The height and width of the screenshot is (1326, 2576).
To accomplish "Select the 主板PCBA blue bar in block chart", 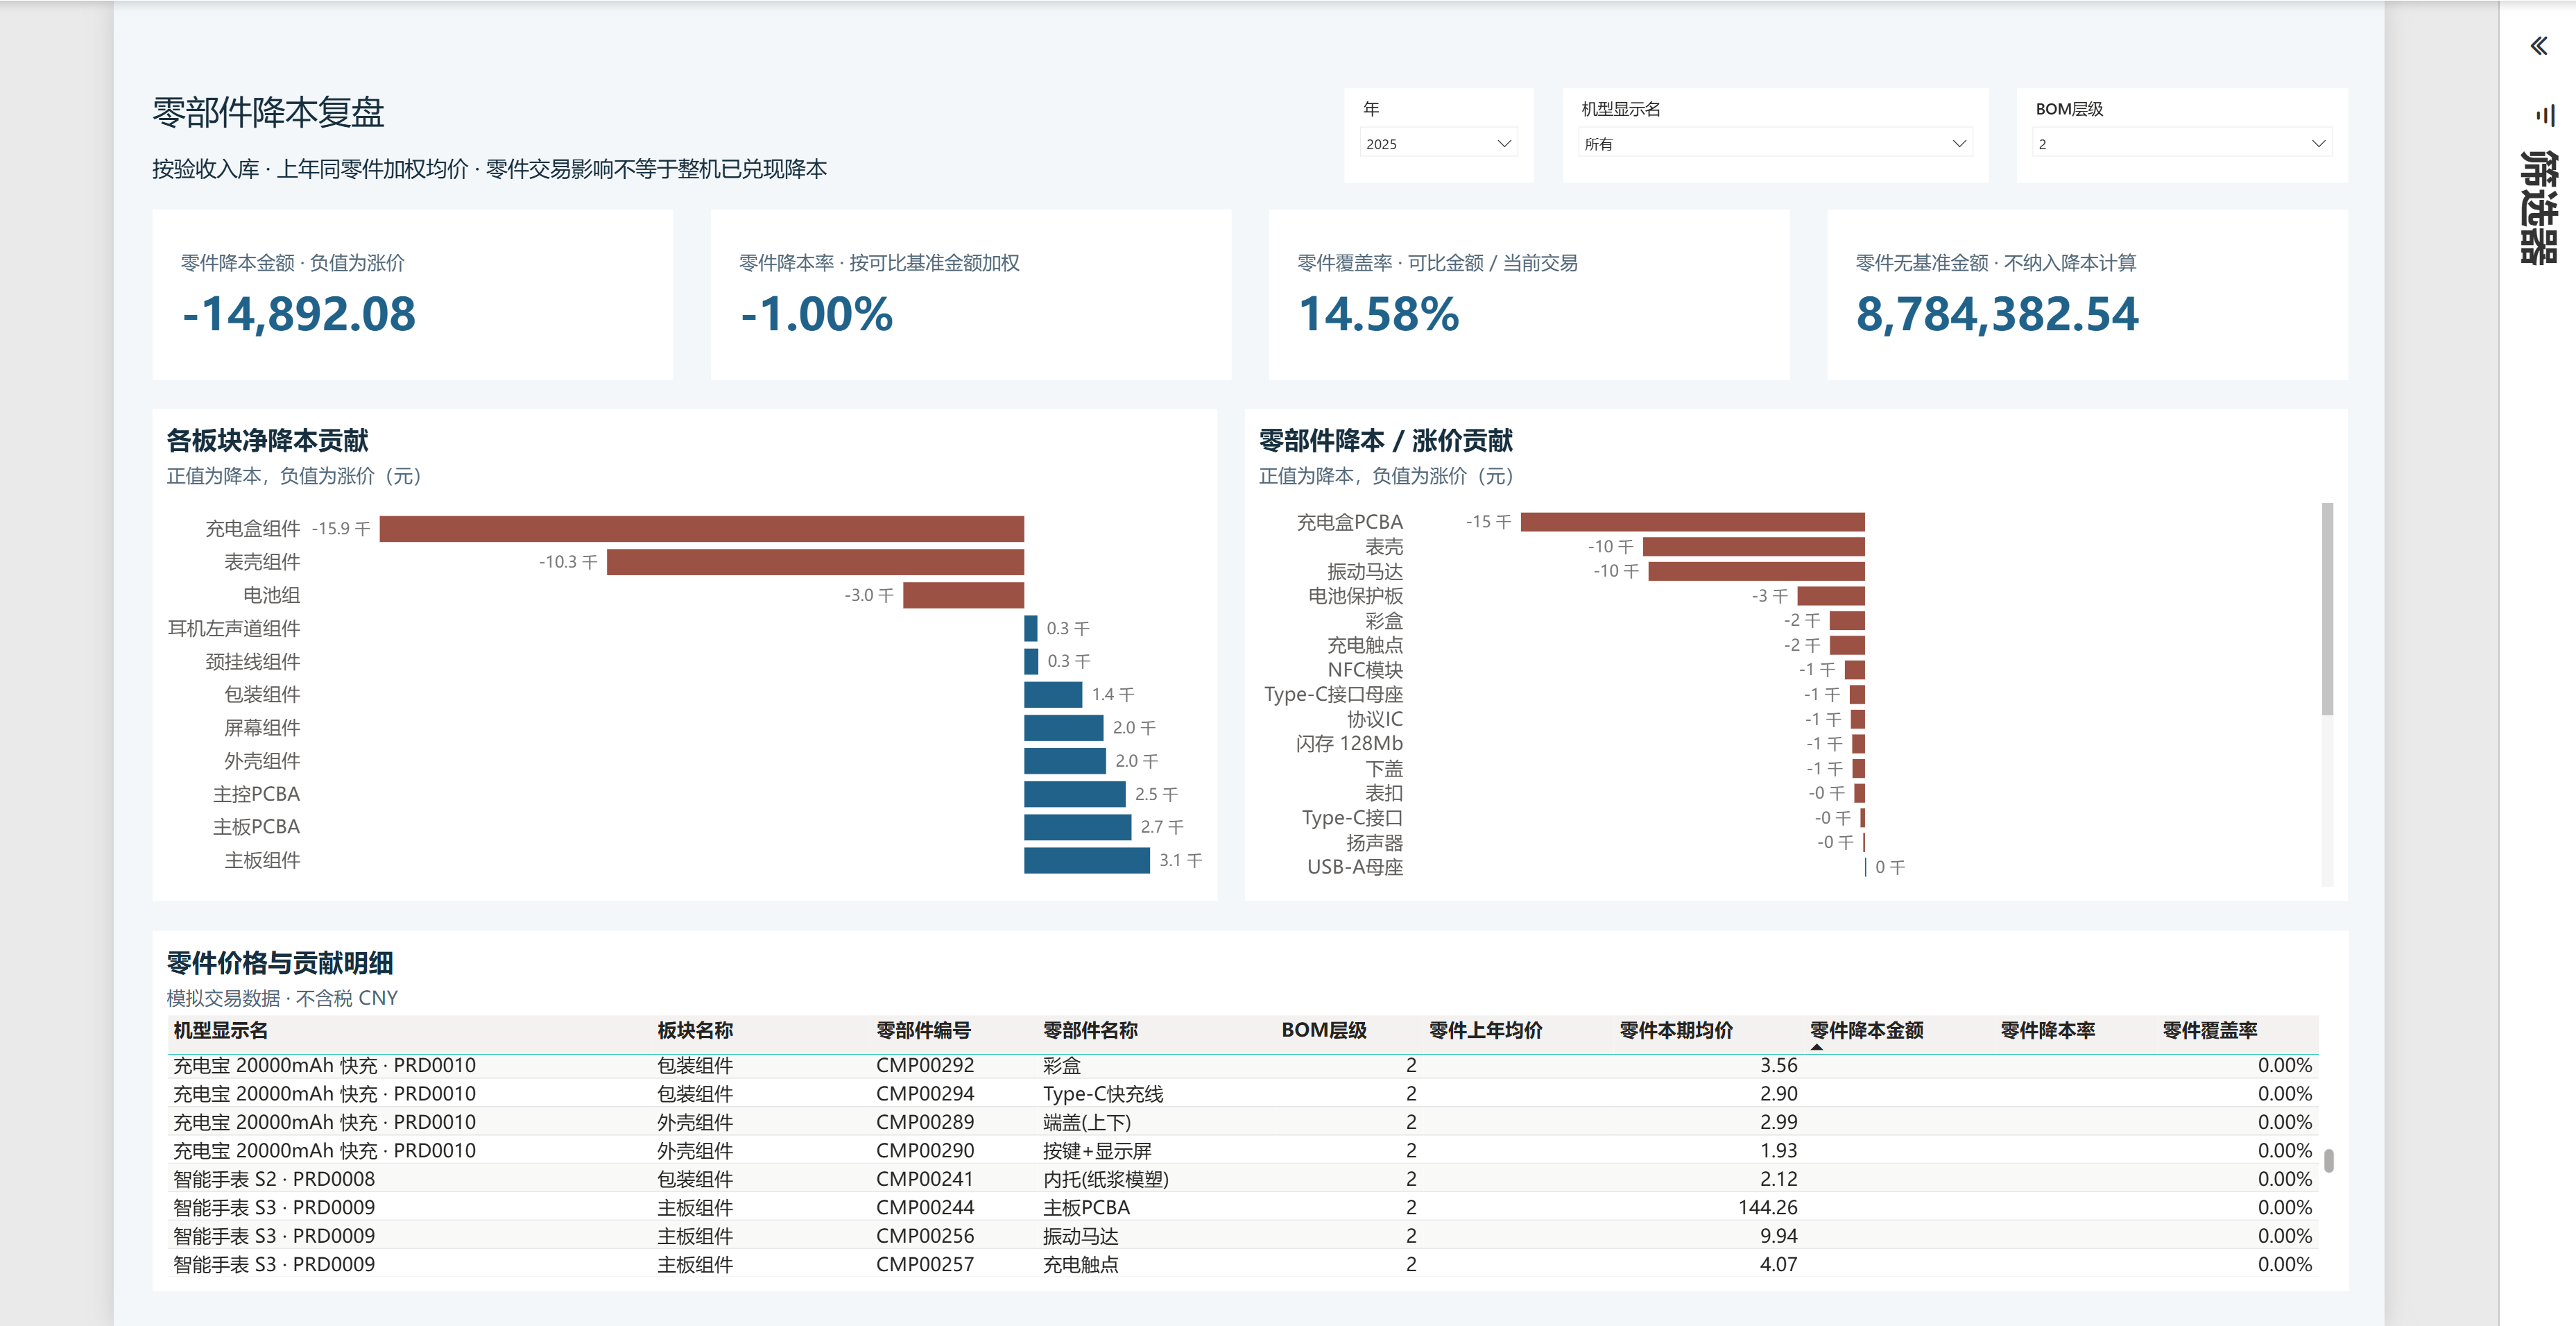I will [x=1077, y=826].
